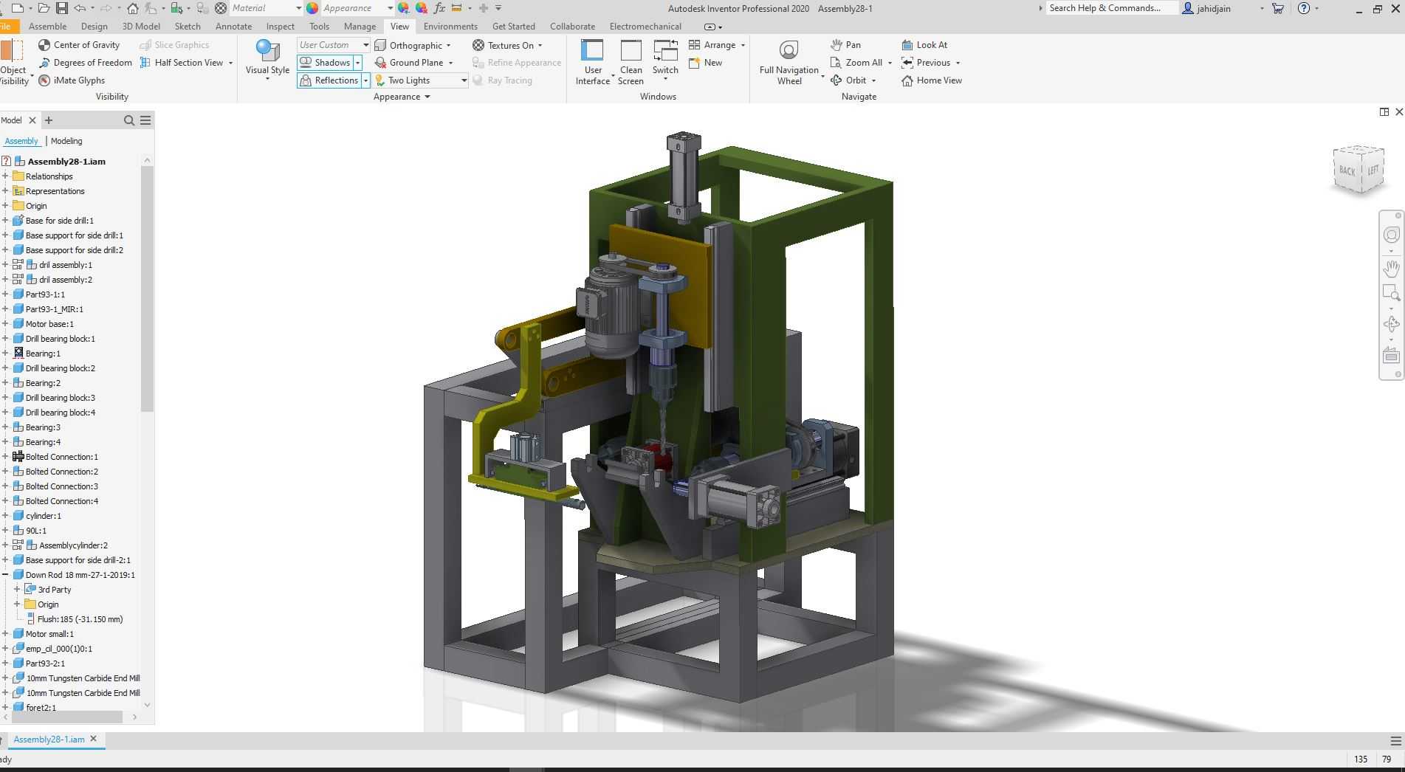The height and width of the screenshot is (772, 1405).
Task: Click the Assembly28-1.iam document tab
Action: click(49, 740)
